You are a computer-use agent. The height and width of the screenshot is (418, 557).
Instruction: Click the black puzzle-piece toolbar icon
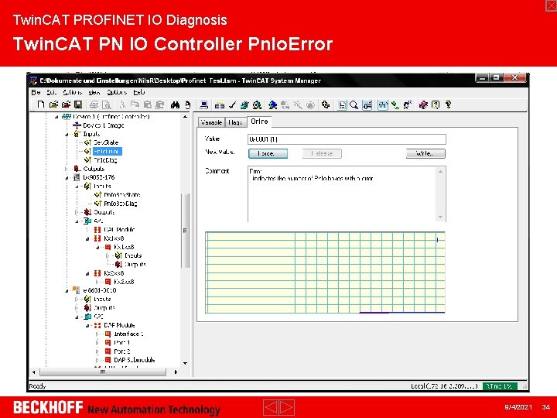326,104
